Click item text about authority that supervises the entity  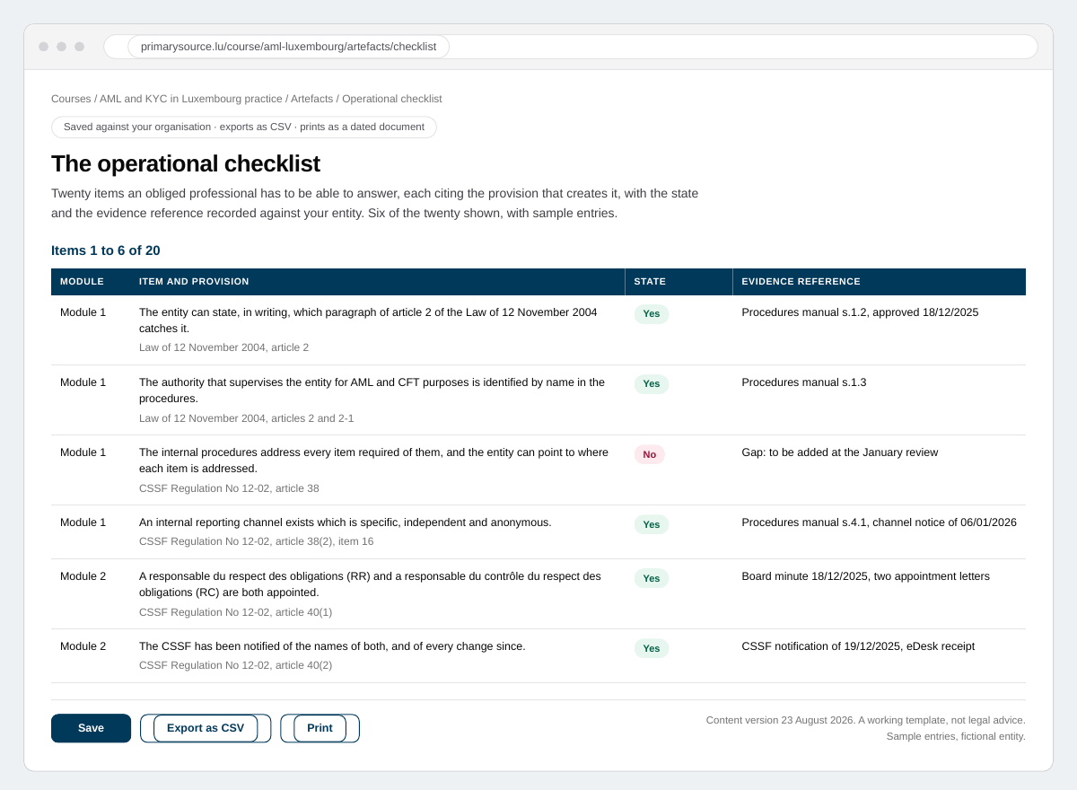pos(372,391)
